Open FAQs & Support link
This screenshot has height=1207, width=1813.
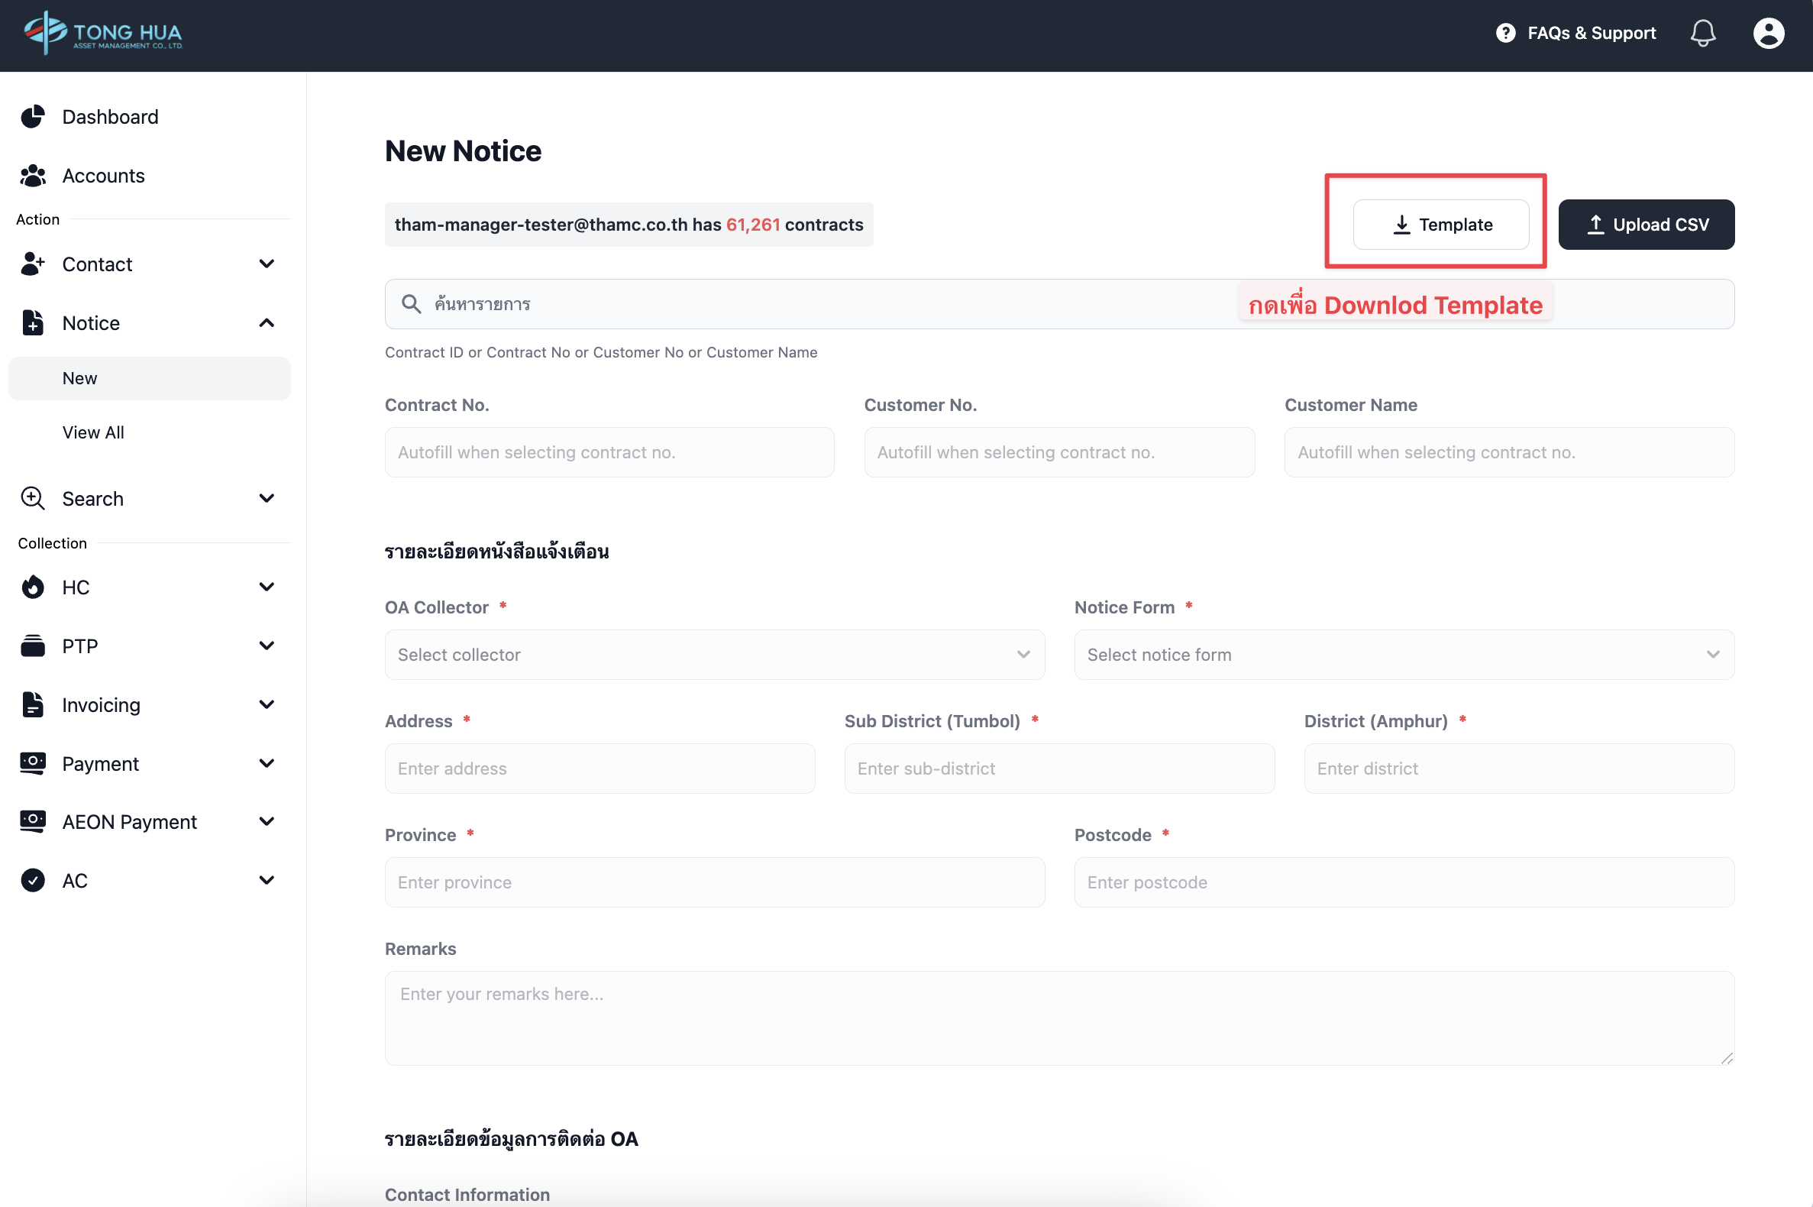[1575, 33]
